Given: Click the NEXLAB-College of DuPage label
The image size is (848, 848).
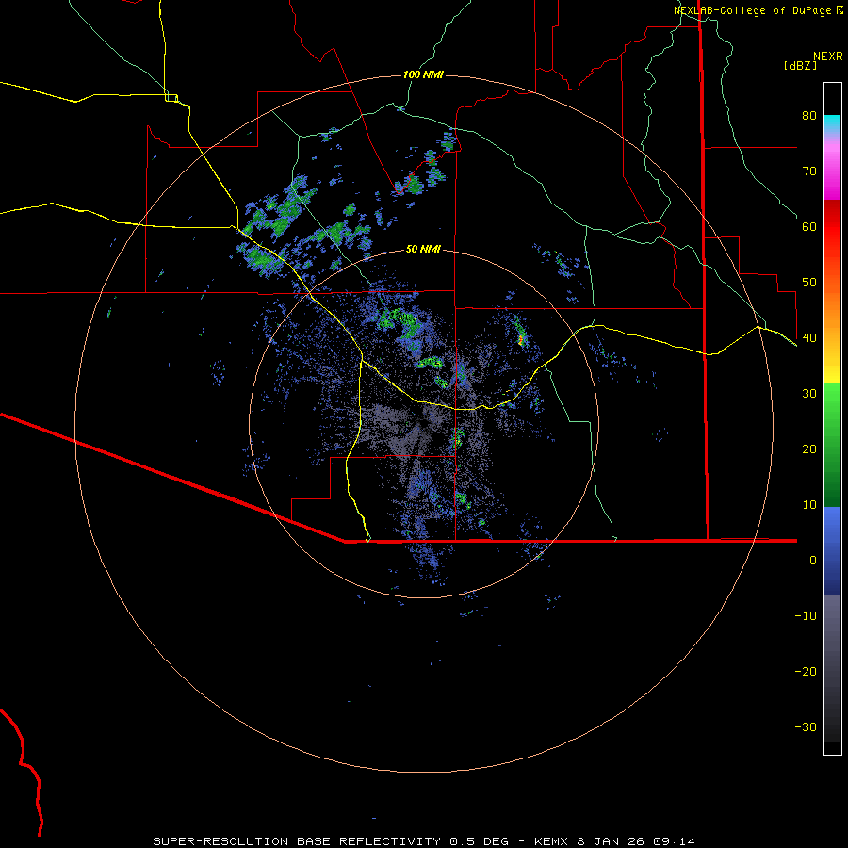Looking at the screenshot, I should point(758,10).
